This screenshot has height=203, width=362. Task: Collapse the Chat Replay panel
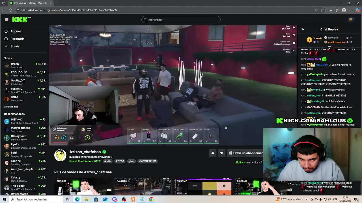(303, 29)
